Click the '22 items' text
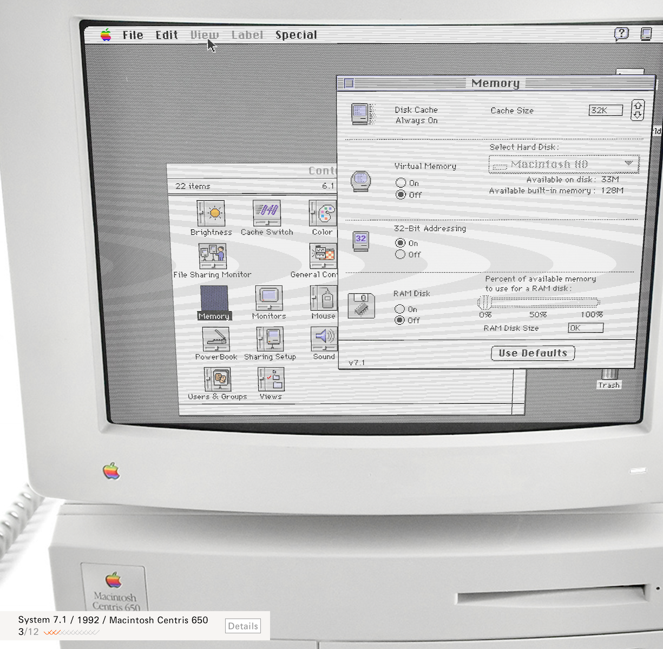Image resolution: width=663 pixels, height=649 pixels. 193,186
